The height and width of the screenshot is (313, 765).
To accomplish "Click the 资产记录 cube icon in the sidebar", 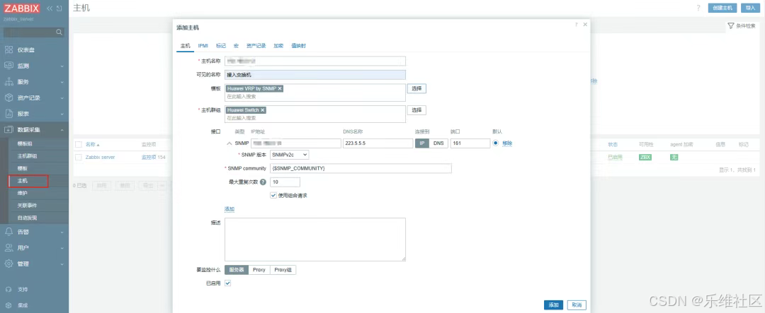I will point(8,98).
